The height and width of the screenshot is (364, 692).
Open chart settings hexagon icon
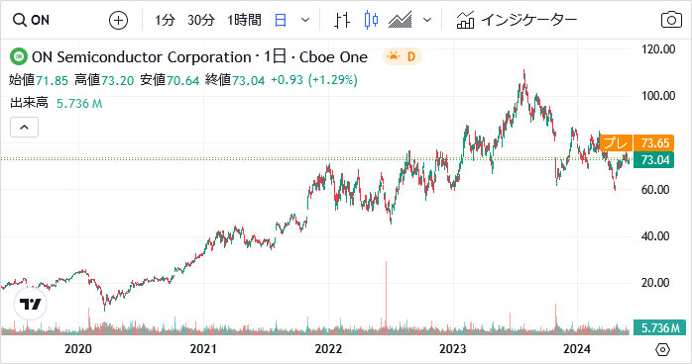[x=663, y=349]
